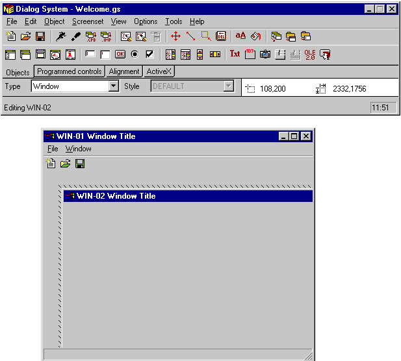Click the size value 2332,1756
Screen dimensions: 401x361
coord(350,89)
